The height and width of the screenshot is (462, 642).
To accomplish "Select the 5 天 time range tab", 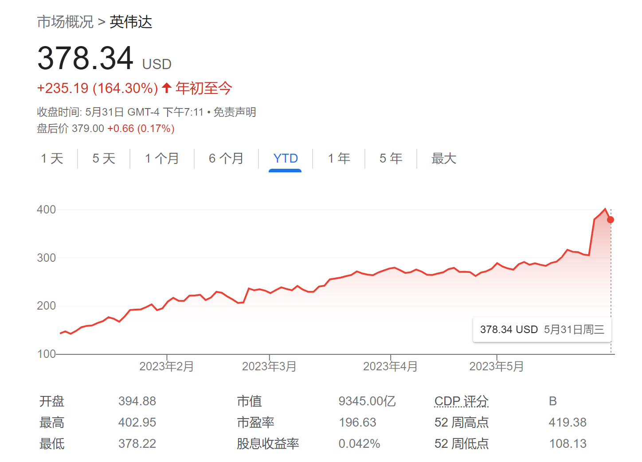I will [104, 158].
